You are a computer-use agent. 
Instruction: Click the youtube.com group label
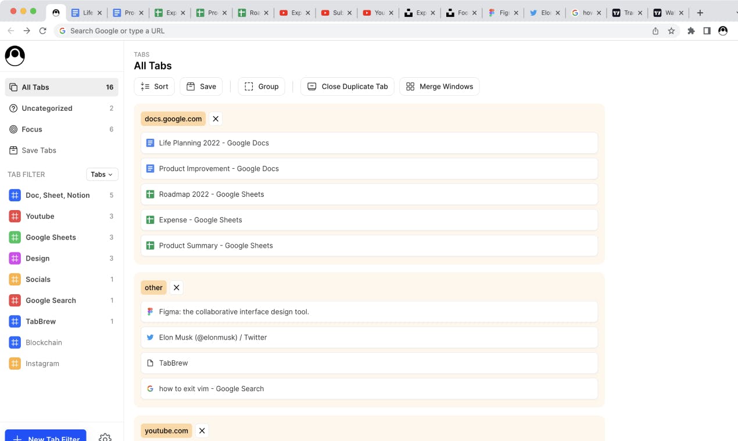click(166, 431)
